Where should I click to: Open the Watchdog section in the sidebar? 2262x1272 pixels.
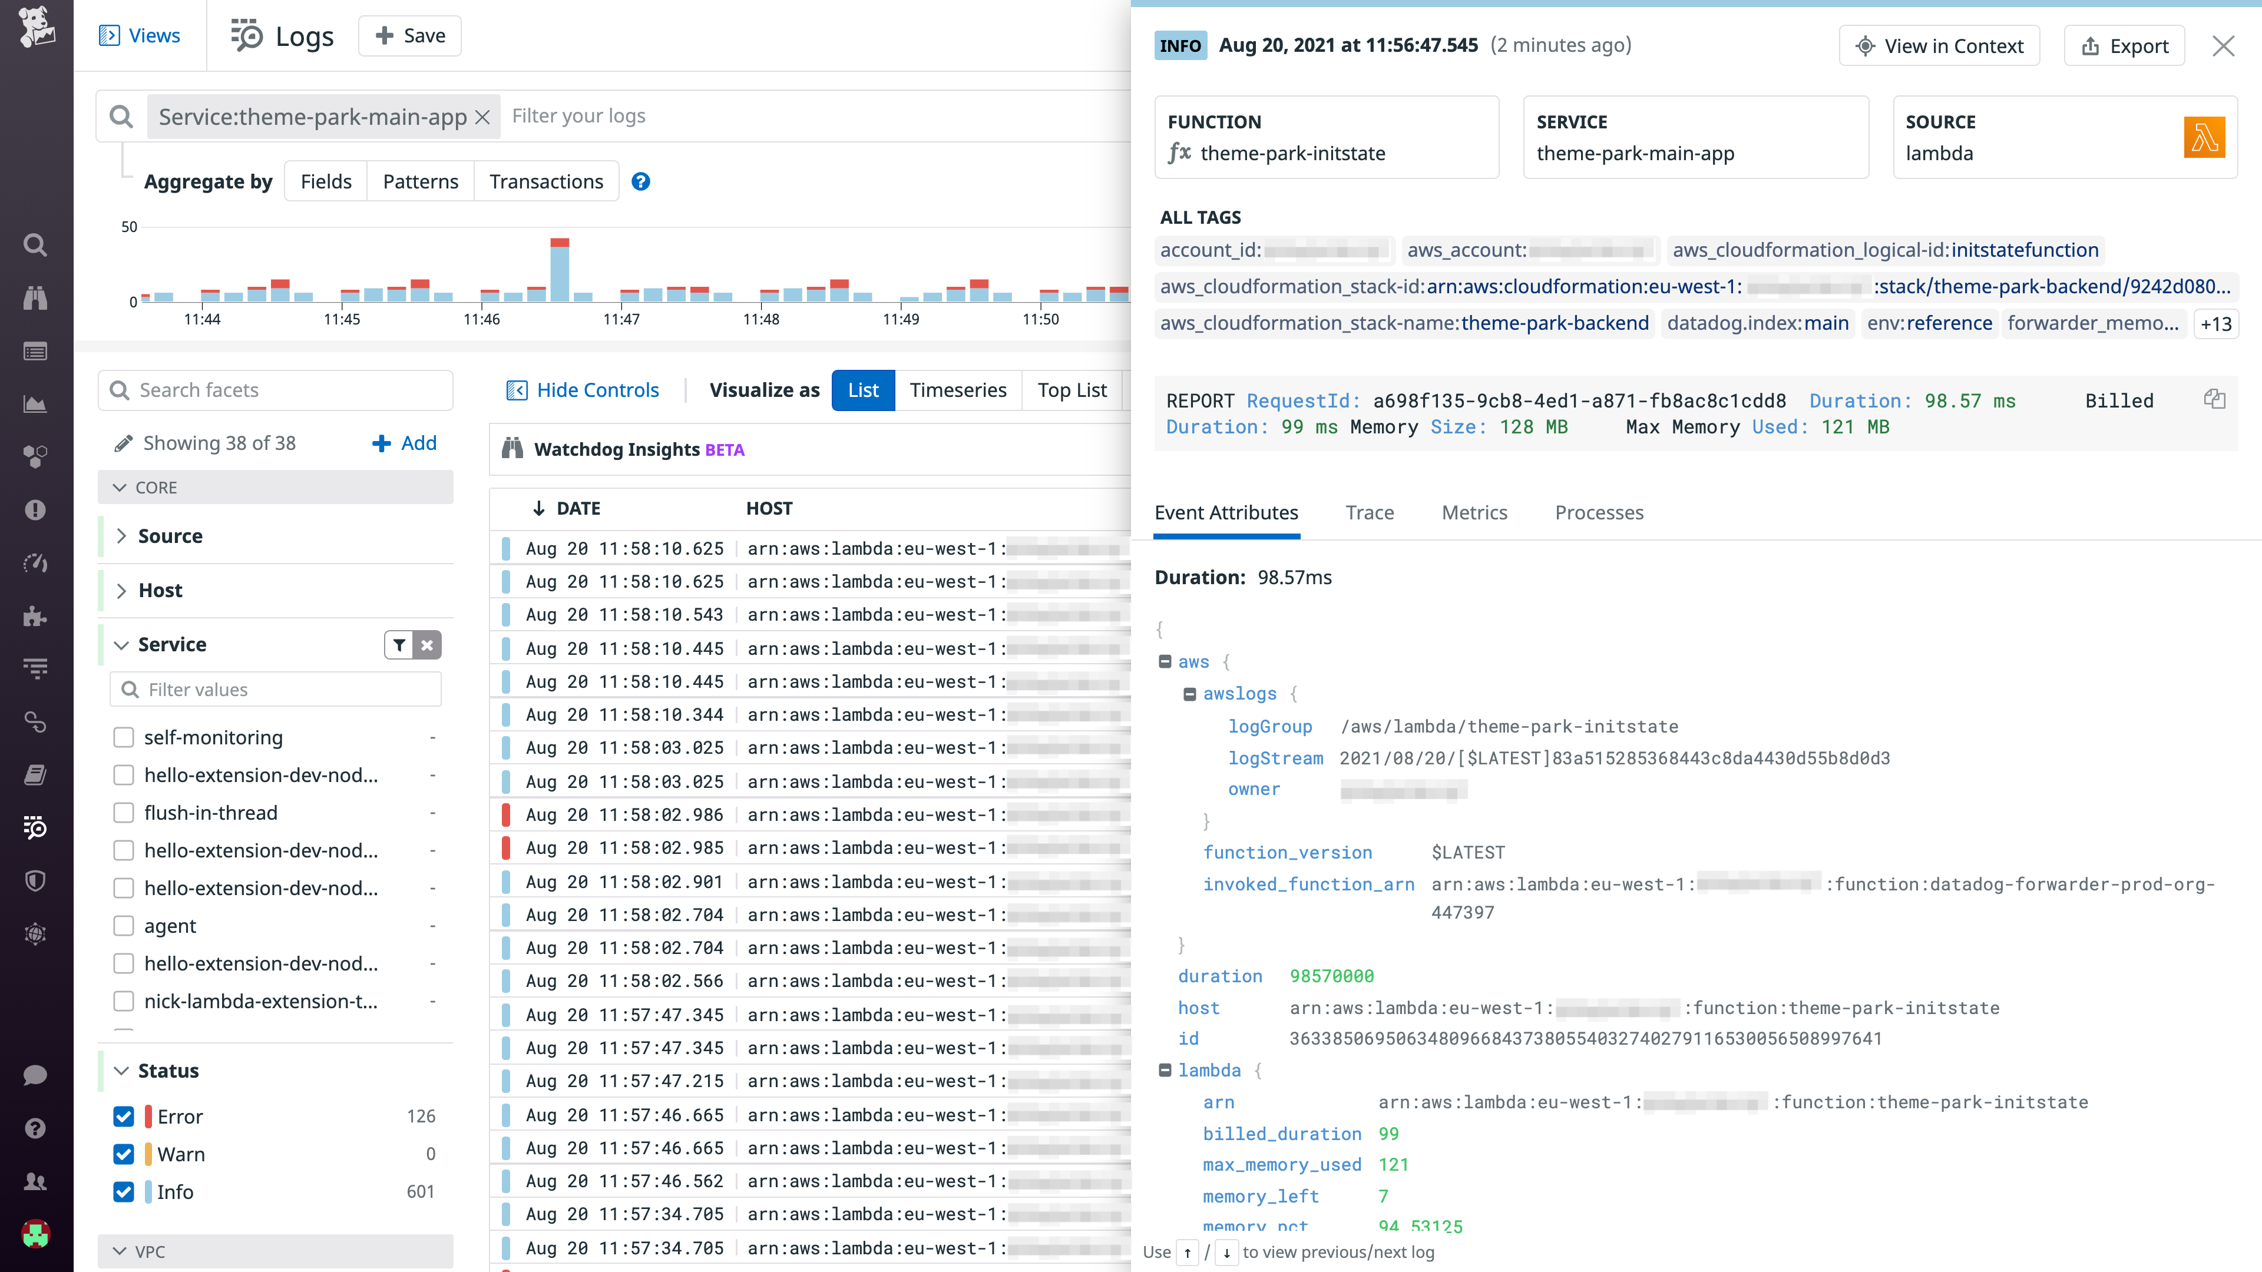(x=35, y=299)
